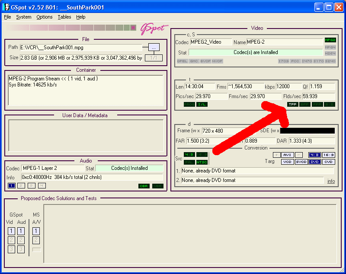Screen dimensions: 346x274
Task: Click the audio CBR indicator
Action: click(x=144, y=186)
